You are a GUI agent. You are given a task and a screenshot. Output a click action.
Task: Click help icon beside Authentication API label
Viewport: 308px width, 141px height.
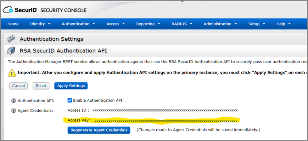pos(14,101)
